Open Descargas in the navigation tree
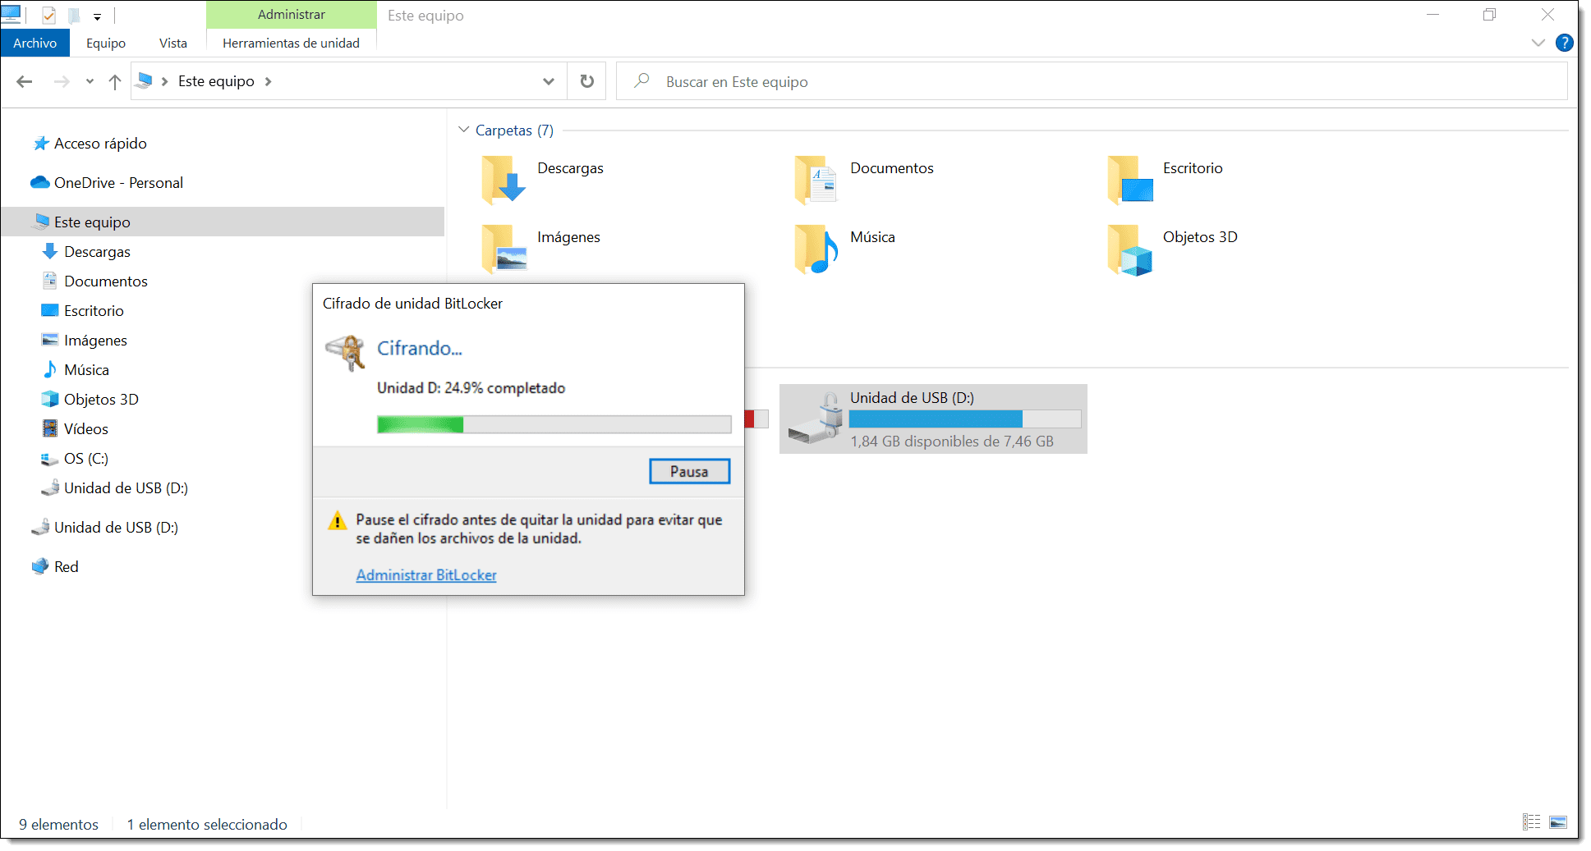This screenshot has height=851, width=1591. click(97, 252)
